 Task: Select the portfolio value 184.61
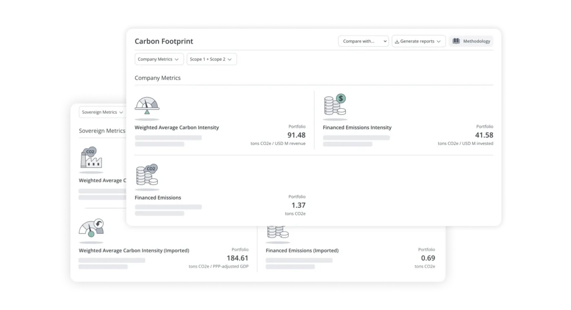238,258
